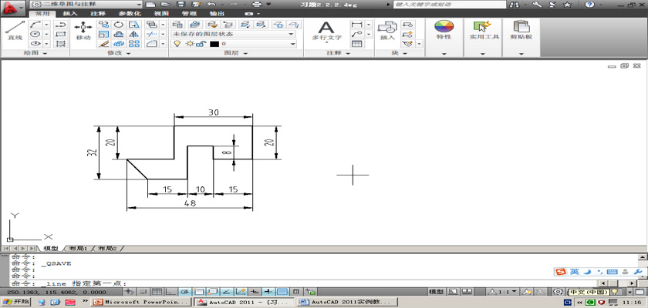Switch to the 布局1 layout tab
This screenshot has width=648, height=308.
tap(78, 249)
